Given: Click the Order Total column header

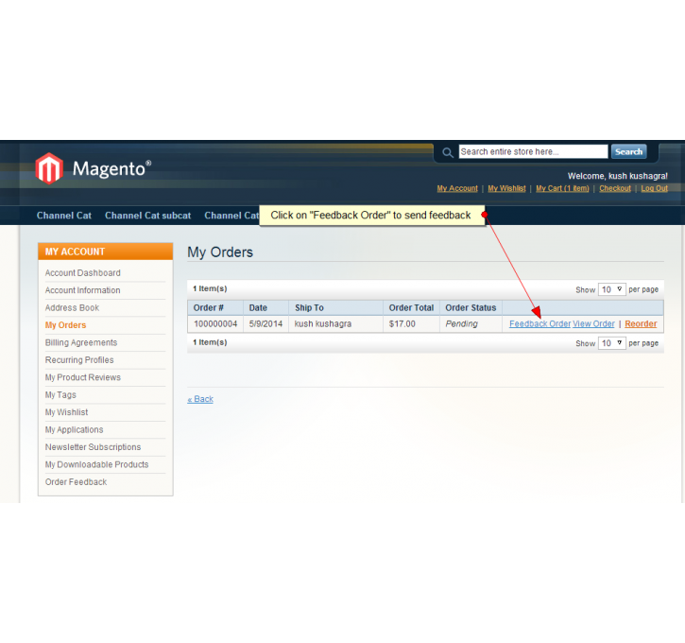Looking at the screenshot, I should [411, 307].
